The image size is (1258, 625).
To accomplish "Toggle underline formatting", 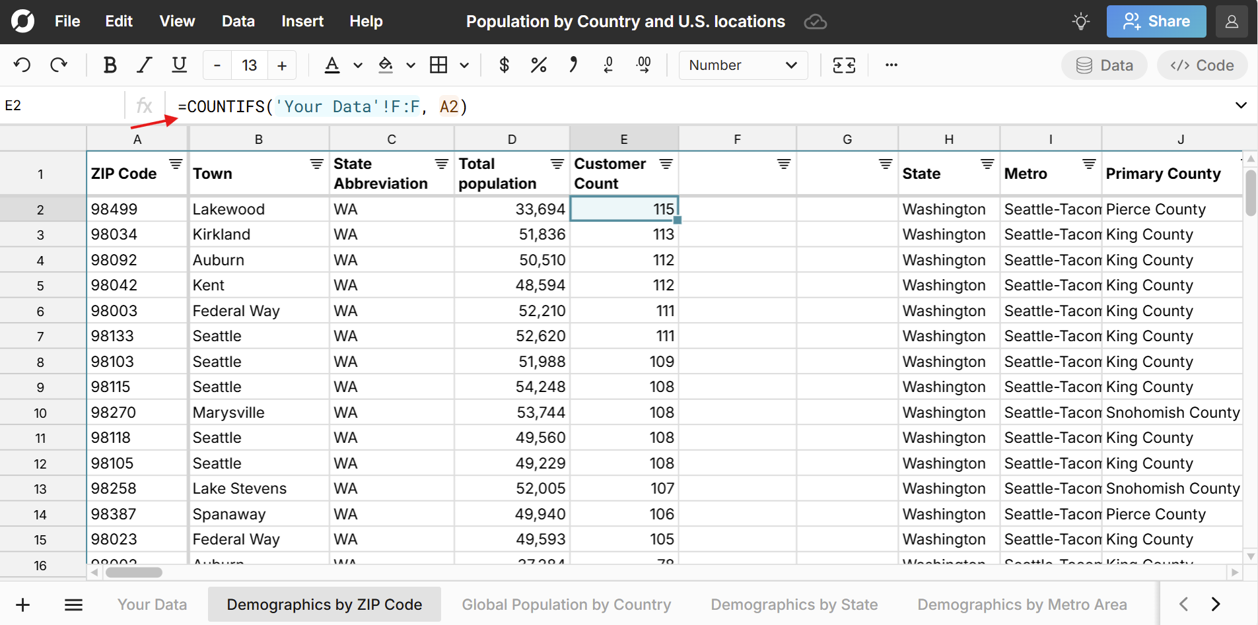I will point(179,65).
